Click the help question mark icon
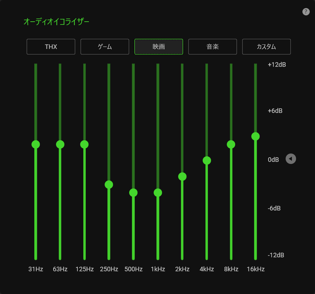The width and height of the screenshot is (315, 294). point(306,12)
